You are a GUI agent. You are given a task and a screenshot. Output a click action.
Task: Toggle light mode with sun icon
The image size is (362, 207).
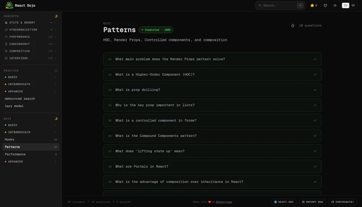click(x=335, y=5)
